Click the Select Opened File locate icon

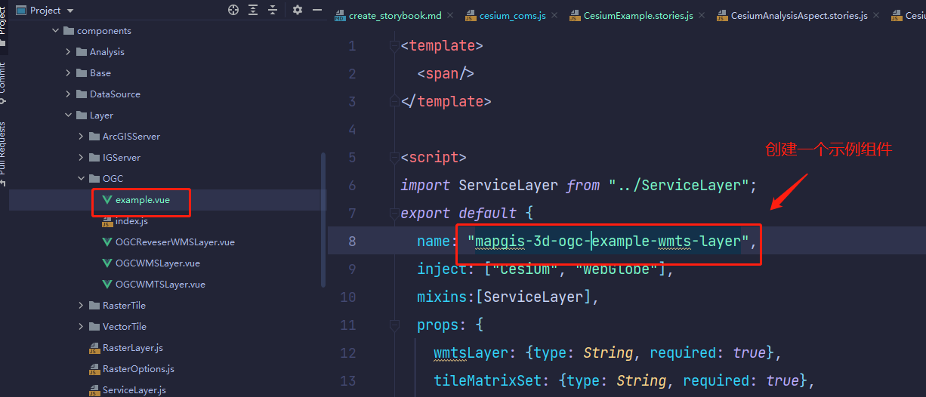(233, 10)
